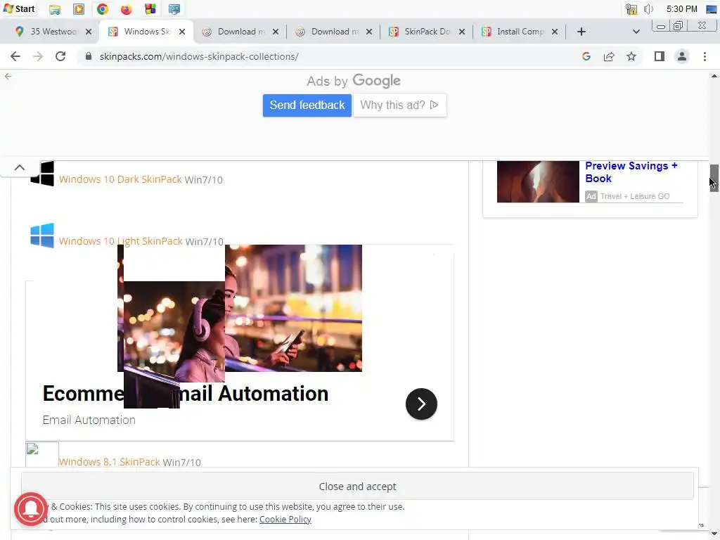720x540 pixels.
Task: Open the file explorer taskbar icon
Action: (55, 9)
